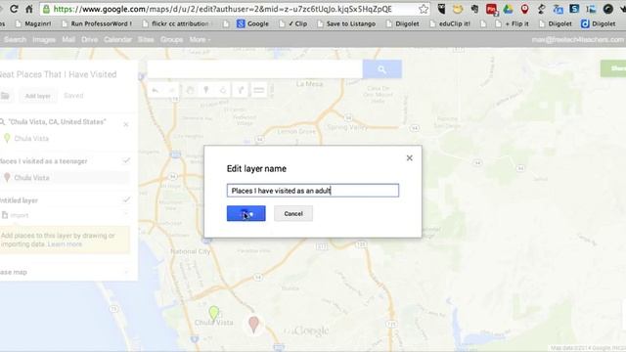The width and height of the screenshot is (626, 352).
Task: Click the account email in the Google bar
Action: [x=578, y=39]
